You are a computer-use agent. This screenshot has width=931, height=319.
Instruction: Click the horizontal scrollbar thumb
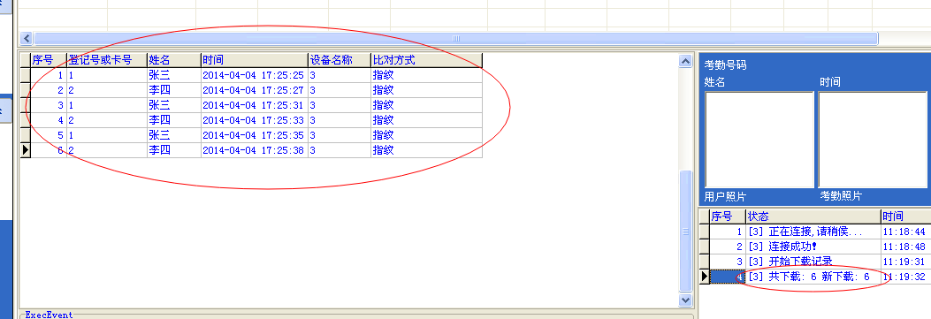[456, 39]
